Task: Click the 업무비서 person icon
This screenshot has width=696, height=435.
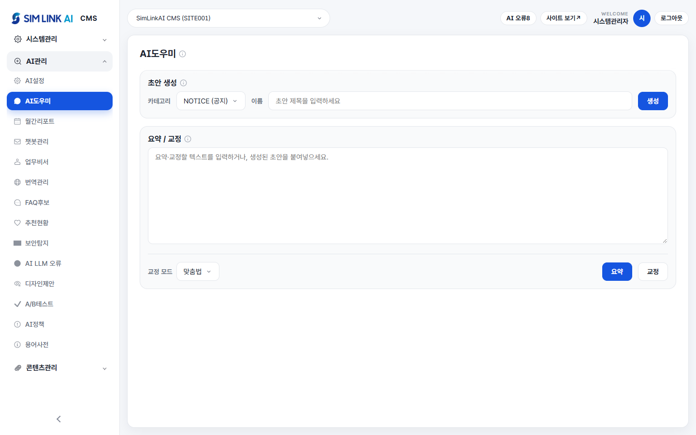Action: 17,162
